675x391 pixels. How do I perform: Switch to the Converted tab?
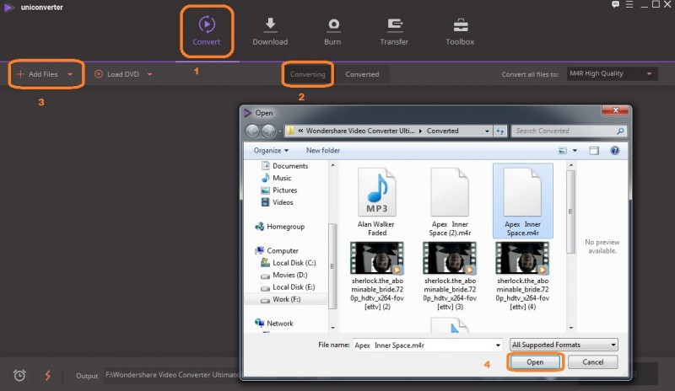(x=362, y=74)
